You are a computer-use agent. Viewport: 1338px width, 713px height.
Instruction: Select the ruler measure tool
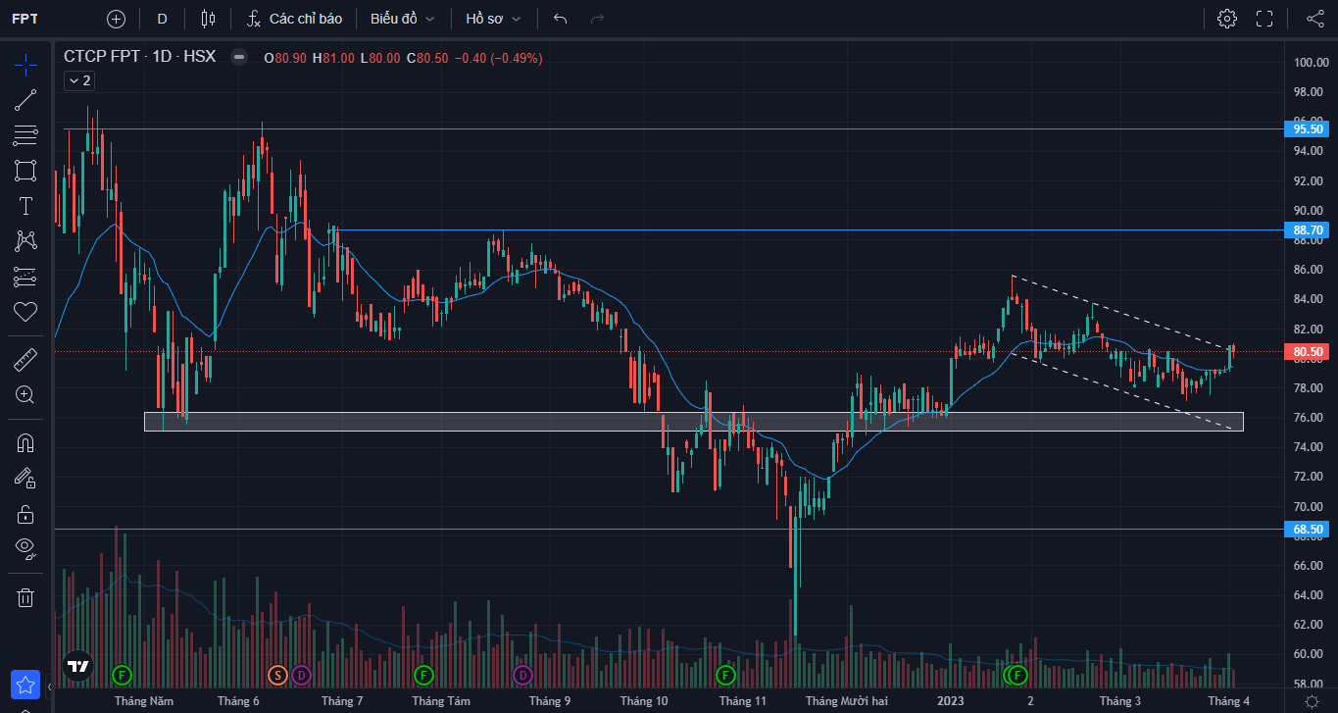25,360
